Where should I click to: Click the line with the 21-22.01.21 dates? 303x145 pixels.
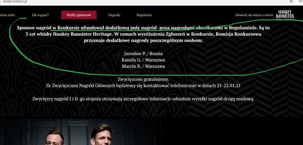[143, 86]
